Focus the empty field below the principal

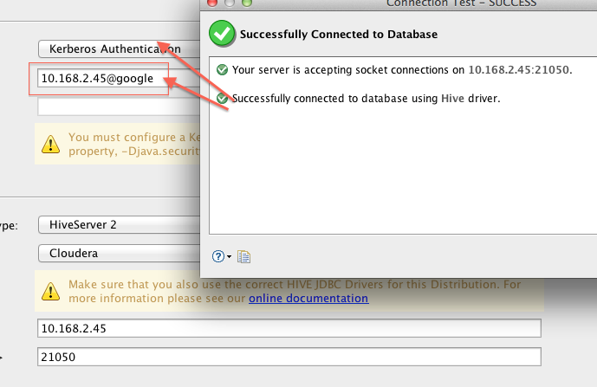117,107
